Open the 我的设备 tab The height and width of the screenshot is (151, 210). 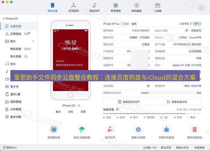(53, 8)
